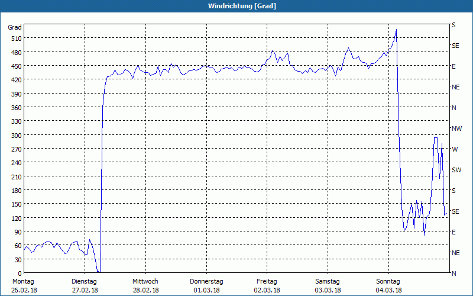Select the 90 degree axis label
Image resolution: width=473 pixels, height=296 pixels.
point(18,232)
